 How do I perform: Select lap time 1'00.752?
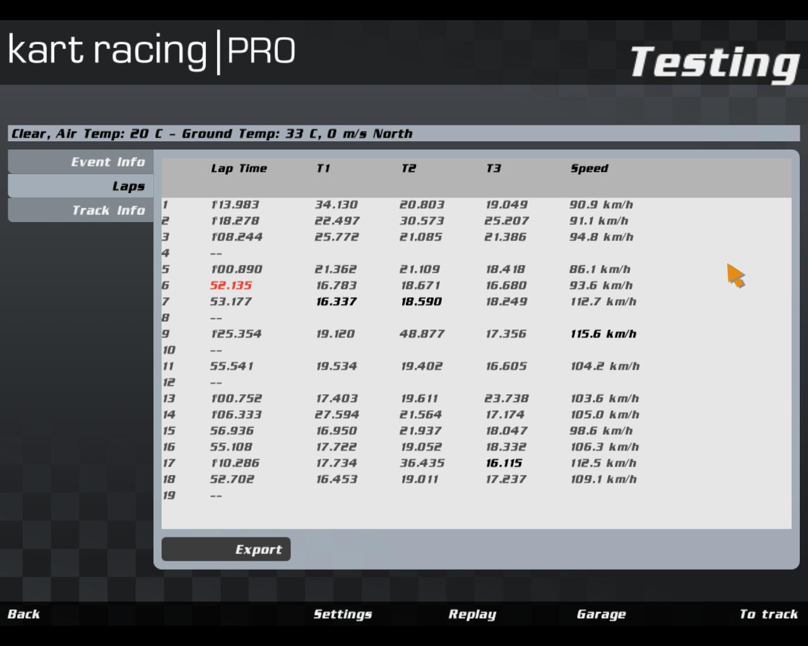click(236, 399)
